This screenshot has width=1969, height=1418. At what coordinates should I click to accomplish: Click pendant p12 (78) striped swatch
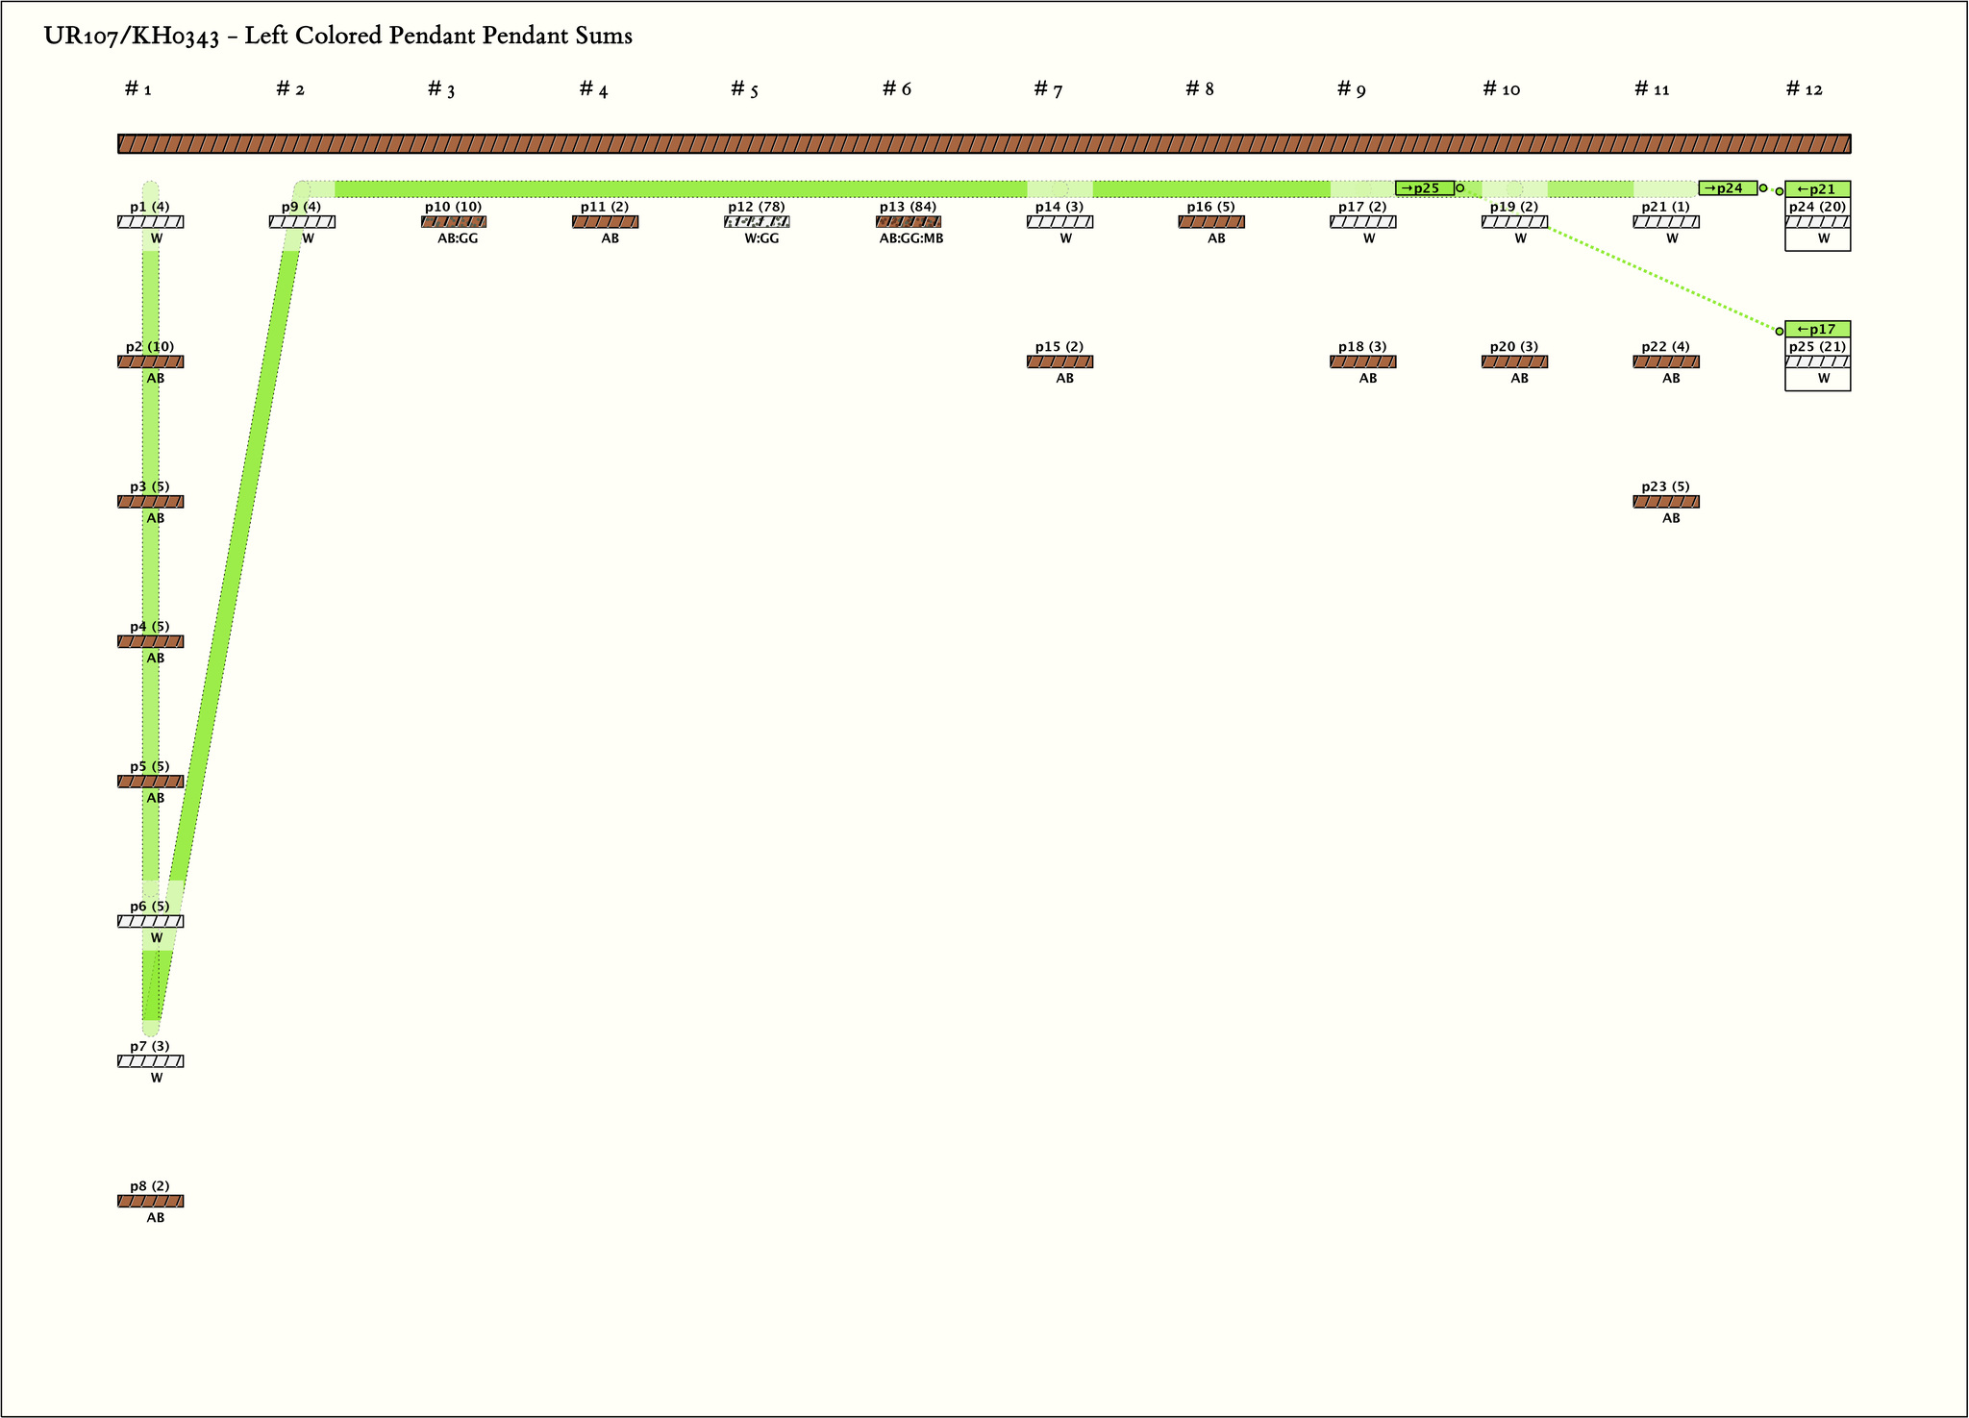coord(757,222)
